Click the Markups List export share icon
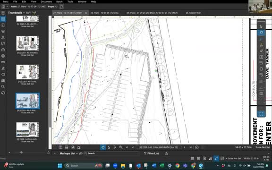This screenshot has height=170, width=272. tap(166, 153)
